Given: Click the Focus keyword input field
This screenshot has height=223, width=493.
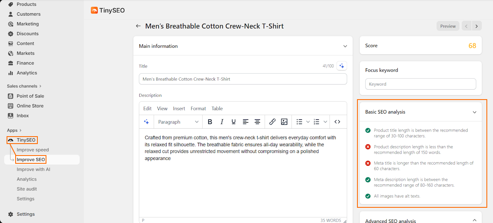Looking at the screenshot, I should tap(420, 84).
